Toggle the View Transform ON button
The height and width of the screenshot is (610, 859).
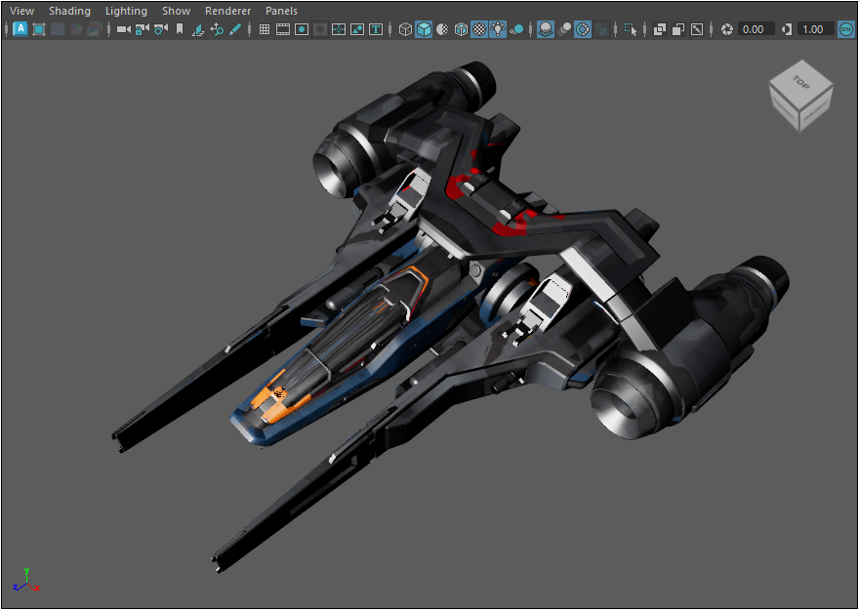click(x=846, y=29)
